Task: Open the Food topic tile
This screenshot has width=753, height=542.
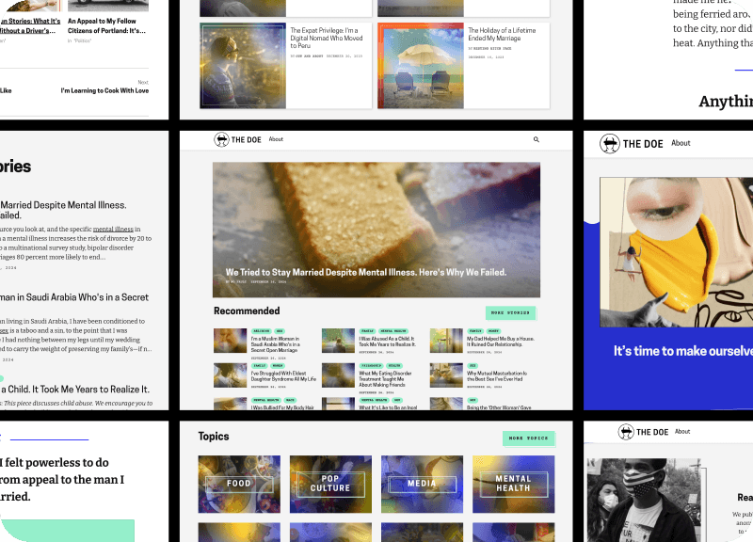Action: tap(239, 484)
